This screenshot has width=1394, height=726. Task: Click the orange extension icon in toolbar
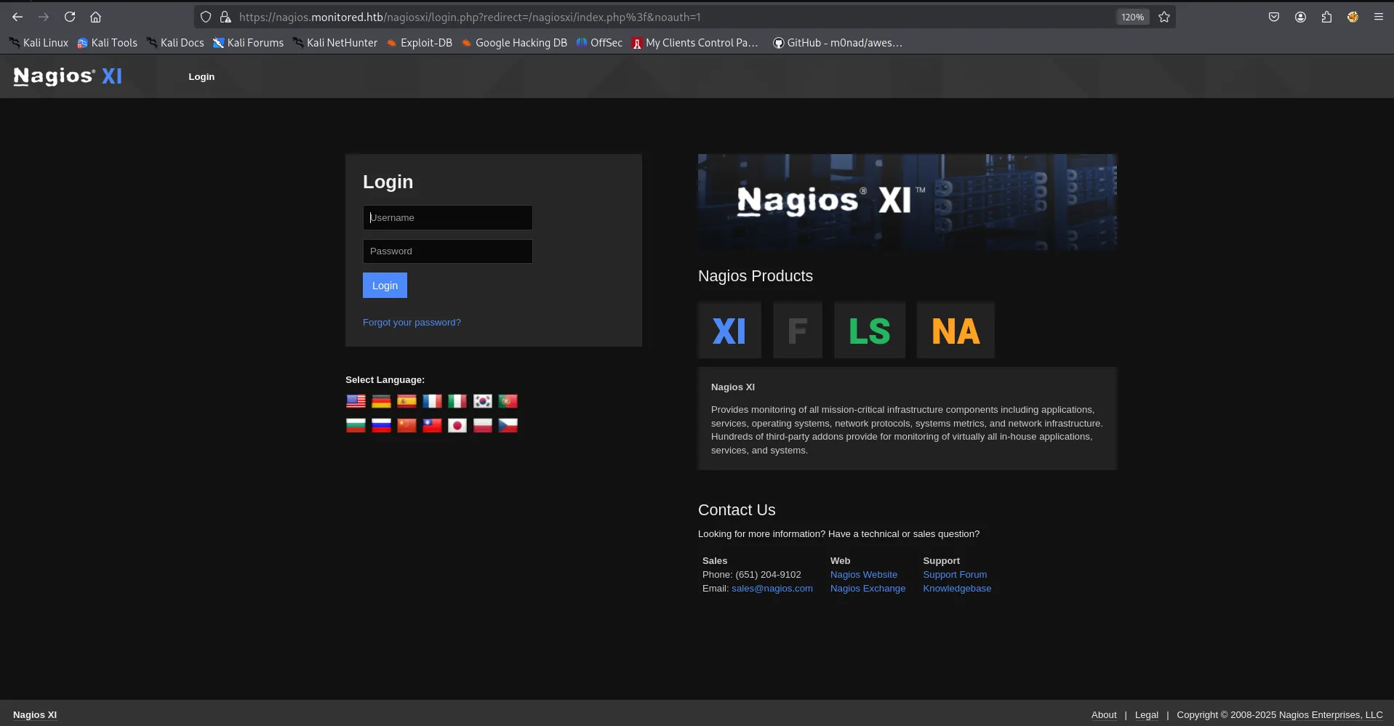point(1353,17)
